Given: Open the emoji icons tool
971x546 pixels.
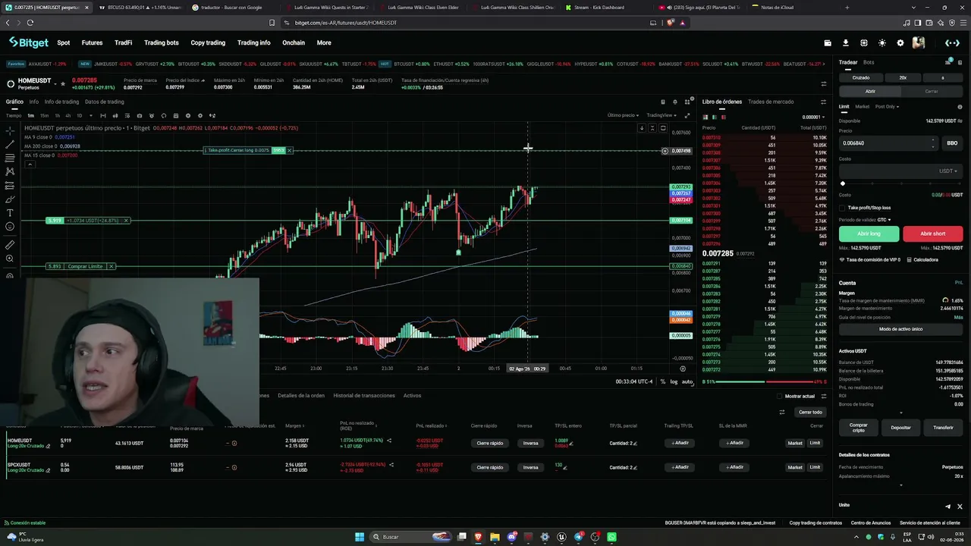Looking at the screenshot, I should (x=10, y=226).
